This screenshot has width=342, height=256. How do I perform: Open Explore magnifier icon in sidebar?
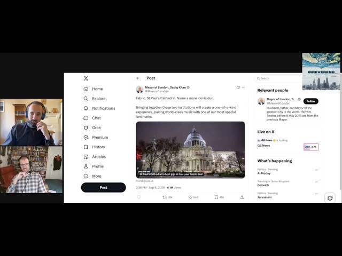pyautogui.click(x=86, y=99)
